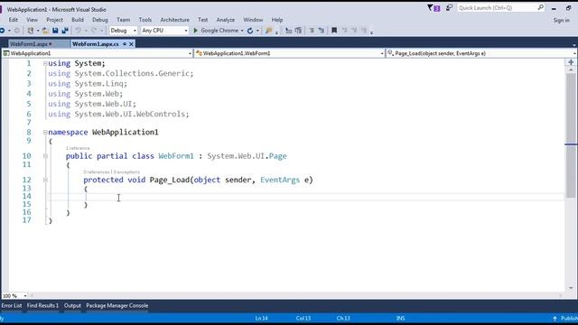Collapse the namespace WebApplication1 block
The height and width of the screenshot is (325, 578).
45,133
